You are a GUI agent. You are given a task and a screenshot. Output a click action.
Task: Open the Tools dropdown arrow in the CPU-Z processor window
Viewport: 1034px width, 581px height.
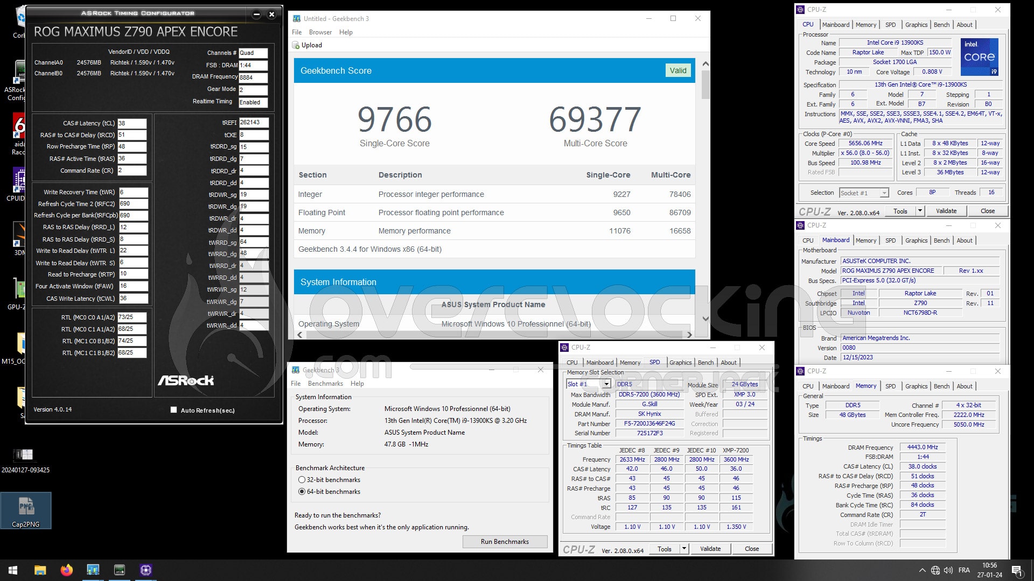tap(920, 211)
